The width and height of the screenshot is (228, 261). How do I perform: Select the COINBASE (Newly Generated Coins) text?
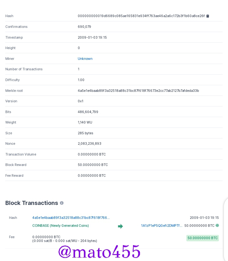(x=60, y=226)
